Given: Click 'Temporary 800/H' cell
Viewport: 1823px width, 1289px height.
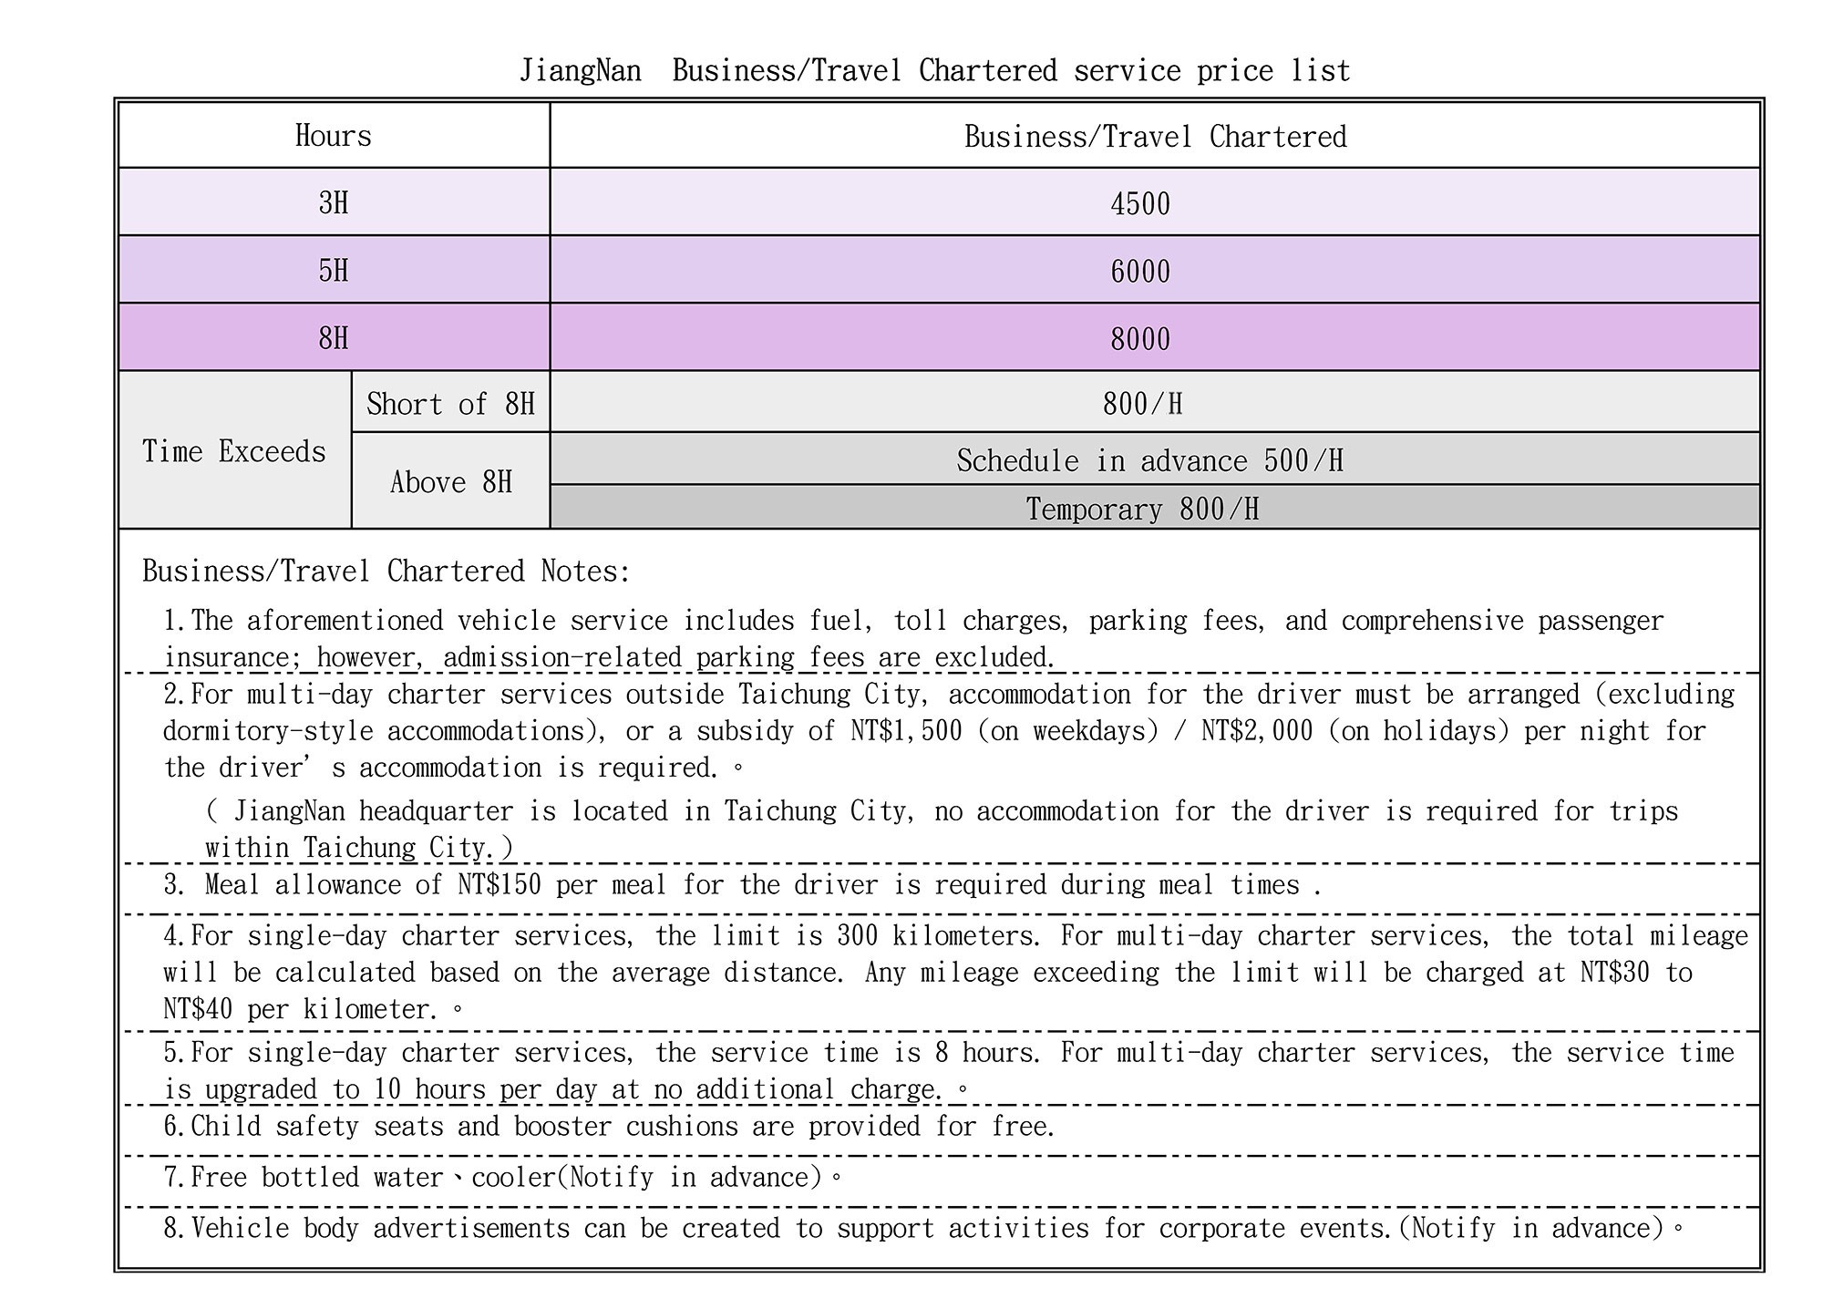Looking at the screenshot, I should pyautogui.click(x=1155, y=507).
